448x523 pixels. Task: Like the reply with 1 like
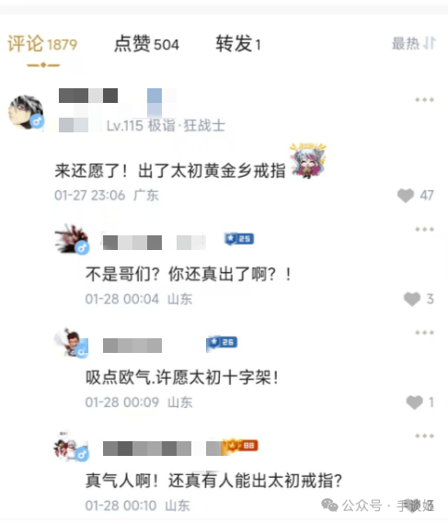pyautogui.click(x=415, y=403)
